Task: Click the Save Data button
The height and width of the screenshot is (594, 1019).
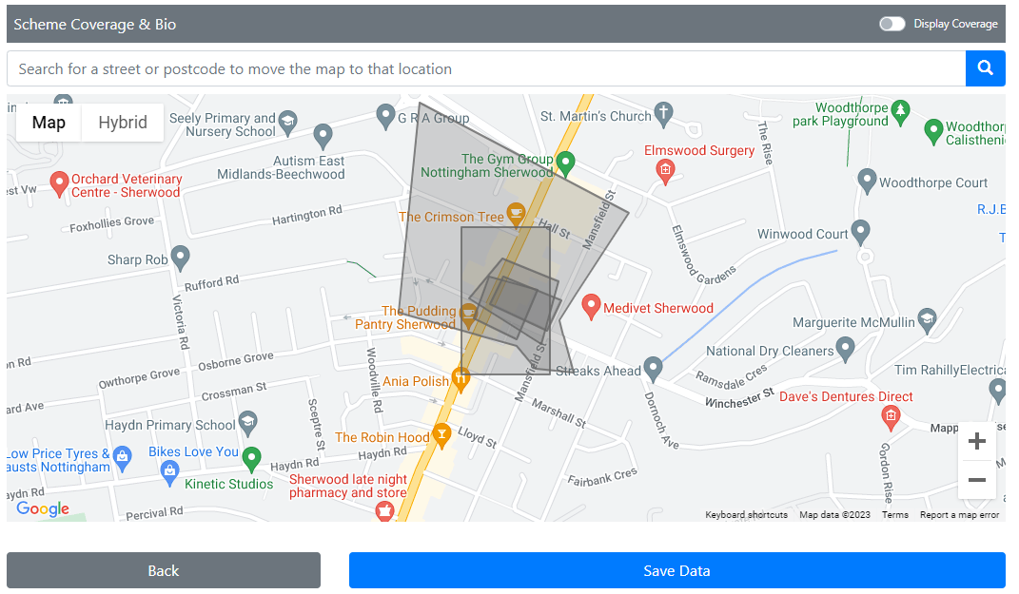Action: 677,570
